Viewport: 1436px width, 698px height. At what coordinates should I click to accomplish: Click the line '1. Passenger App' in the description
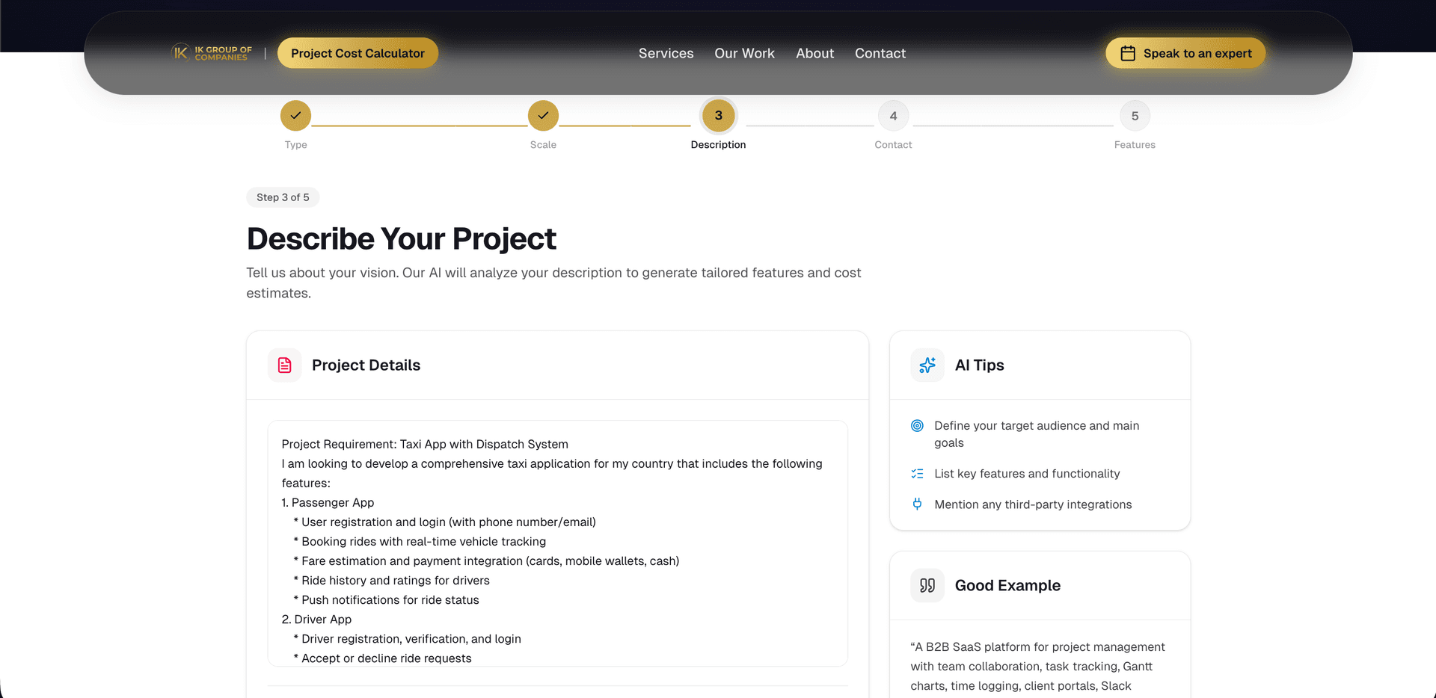(x=328, y=502)
